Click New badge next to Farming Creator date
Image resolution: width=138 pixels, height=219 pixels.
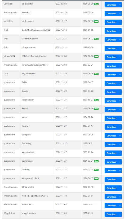[96, 56]
